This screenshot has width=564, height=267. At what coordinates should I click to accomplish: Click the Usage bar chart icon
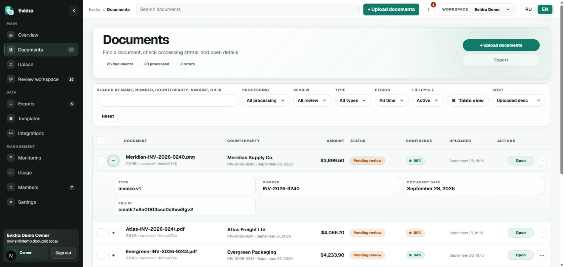point(11,173)
